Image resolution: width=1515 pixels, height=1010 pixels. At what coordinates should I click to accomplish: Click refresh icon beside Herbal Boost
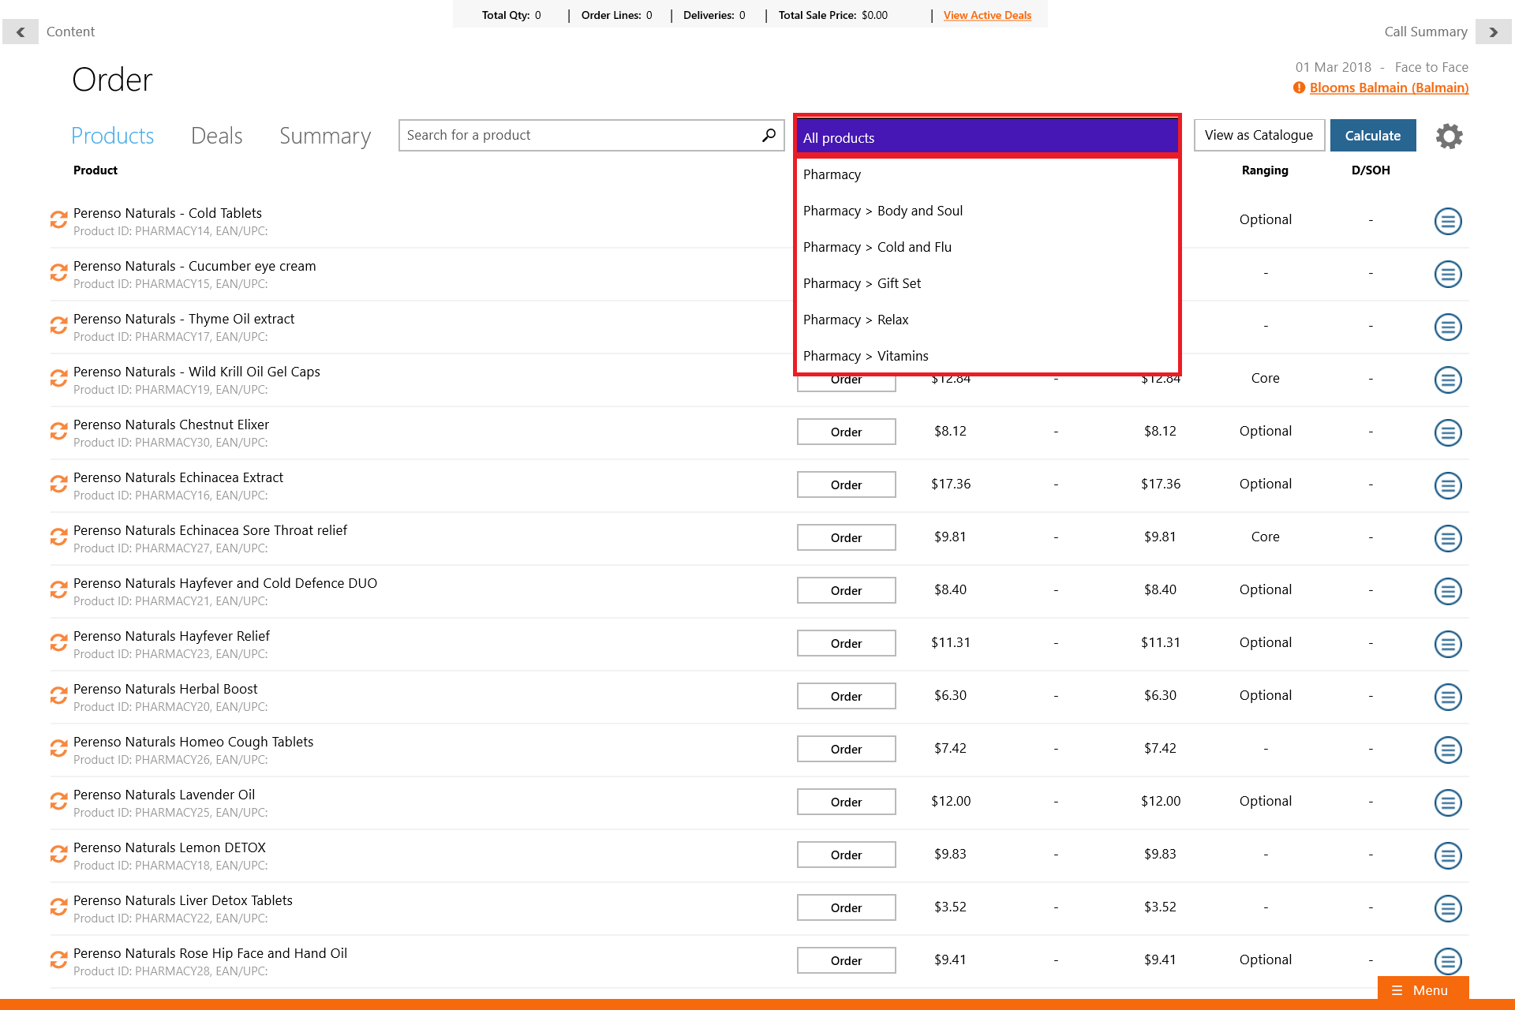coord(58,696)
